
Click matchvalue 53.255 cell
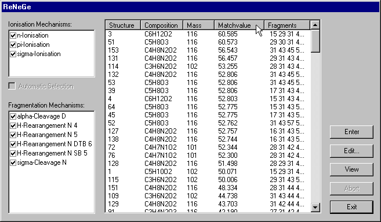point(228,66)
